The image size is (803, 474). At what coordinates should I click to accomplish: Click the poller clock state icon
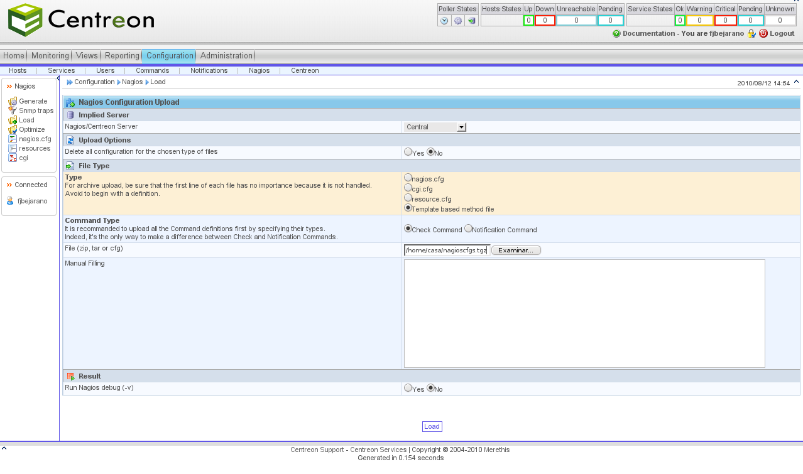coord(444,21)
